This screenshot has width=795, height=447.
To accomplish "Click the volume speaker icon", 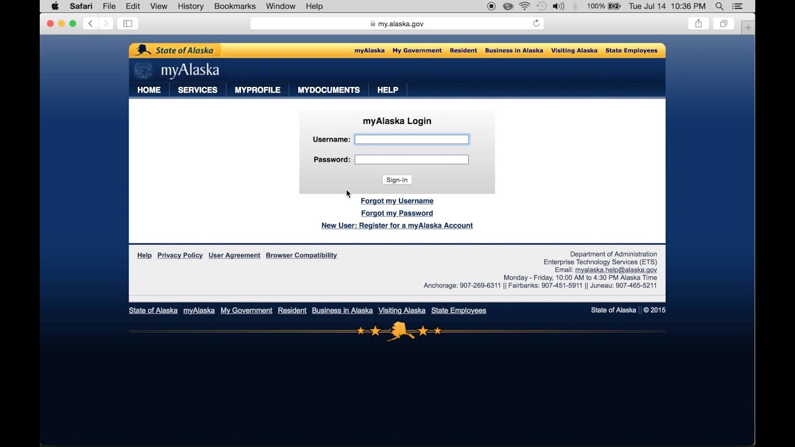I will tap(558, 6).
